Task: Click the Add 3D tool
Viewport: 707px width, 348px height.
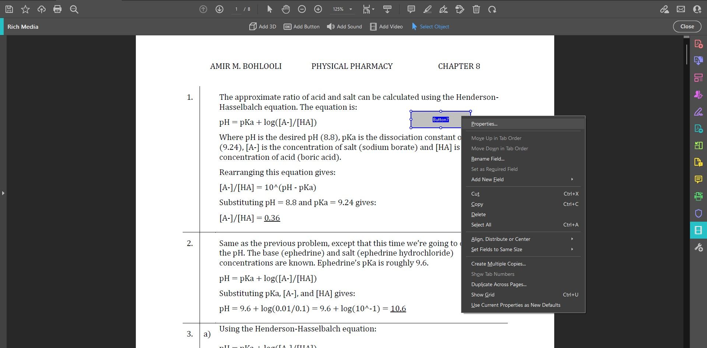Action: (263, 27)
